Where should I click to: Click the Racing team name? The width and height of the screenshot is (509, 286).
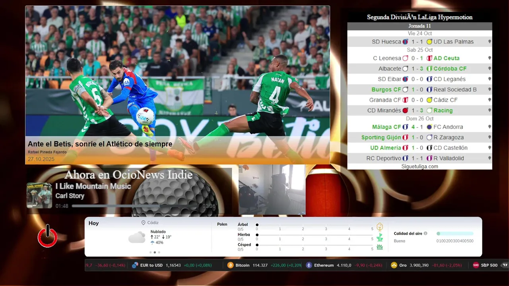coord(443,110)
